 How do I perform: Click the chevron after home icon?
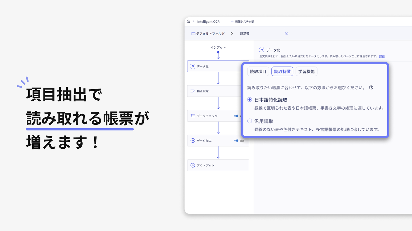tap(193, 22)
